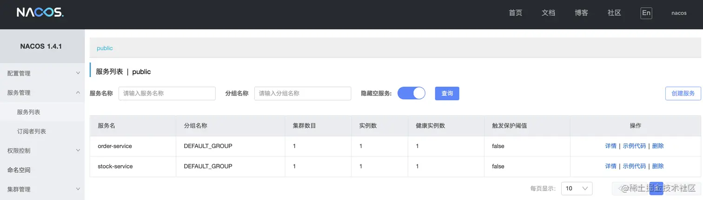Viewport: 703px width, 200px height.
Task: Switch language with the En icon
Action: (646, 13)
